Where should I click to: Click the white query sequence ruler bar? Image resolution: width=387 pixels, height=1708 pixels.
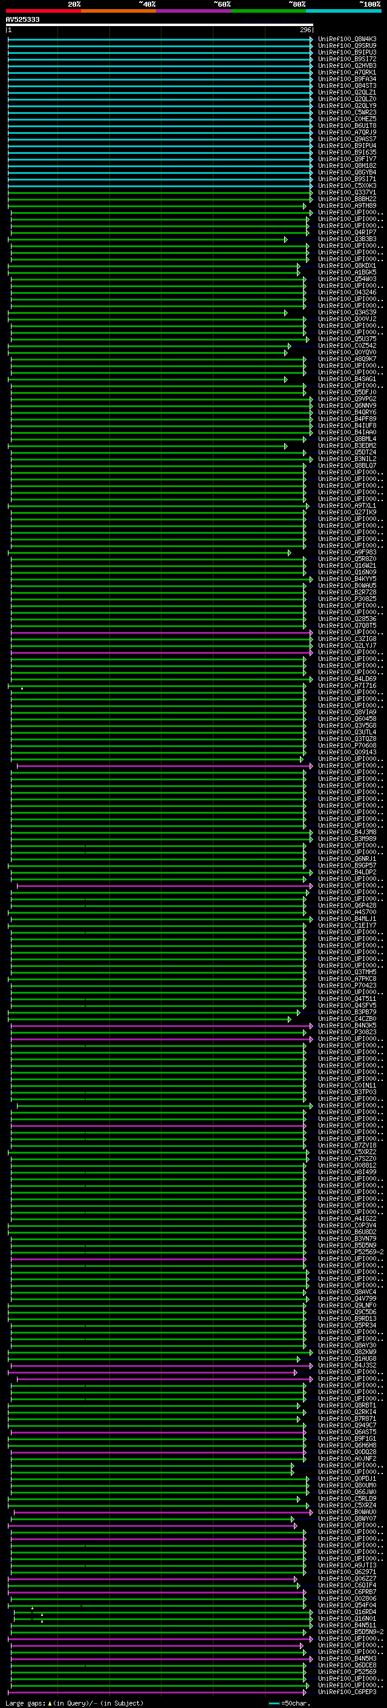pyautogui.click(x=160, y=24)
